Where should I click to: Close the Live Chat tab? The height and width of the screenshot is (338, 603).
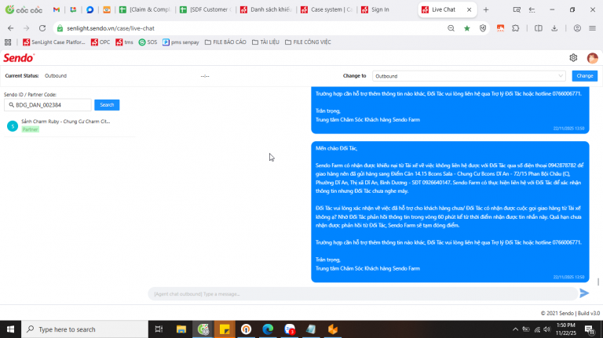(x=470, y=9)
